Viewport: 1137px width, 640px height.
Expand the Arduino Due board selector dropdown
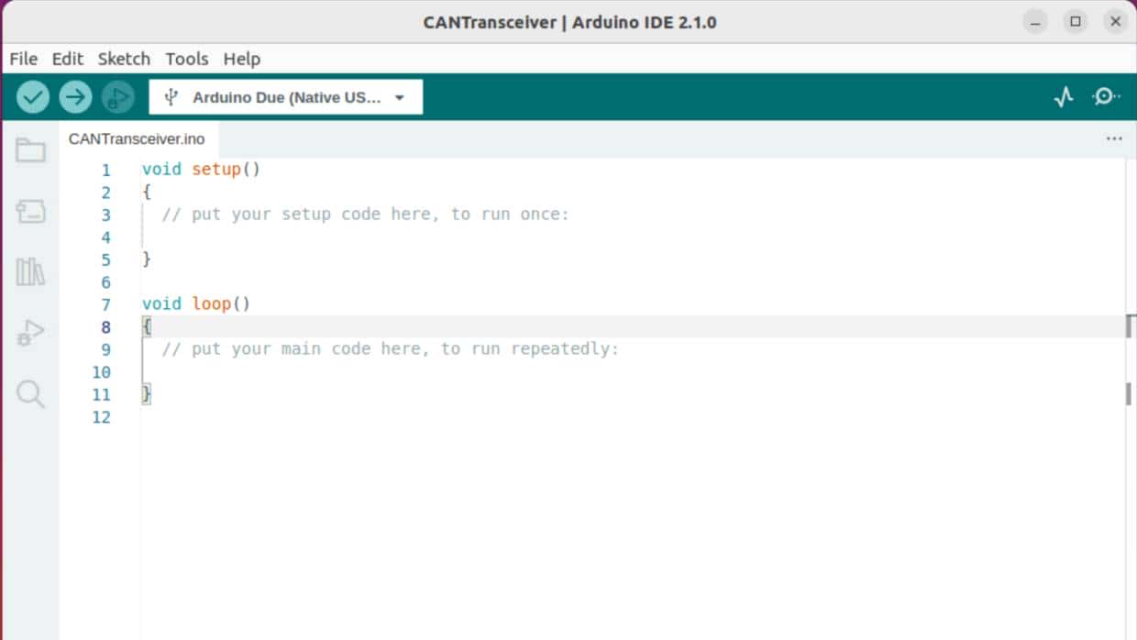(x=399, y=96)
